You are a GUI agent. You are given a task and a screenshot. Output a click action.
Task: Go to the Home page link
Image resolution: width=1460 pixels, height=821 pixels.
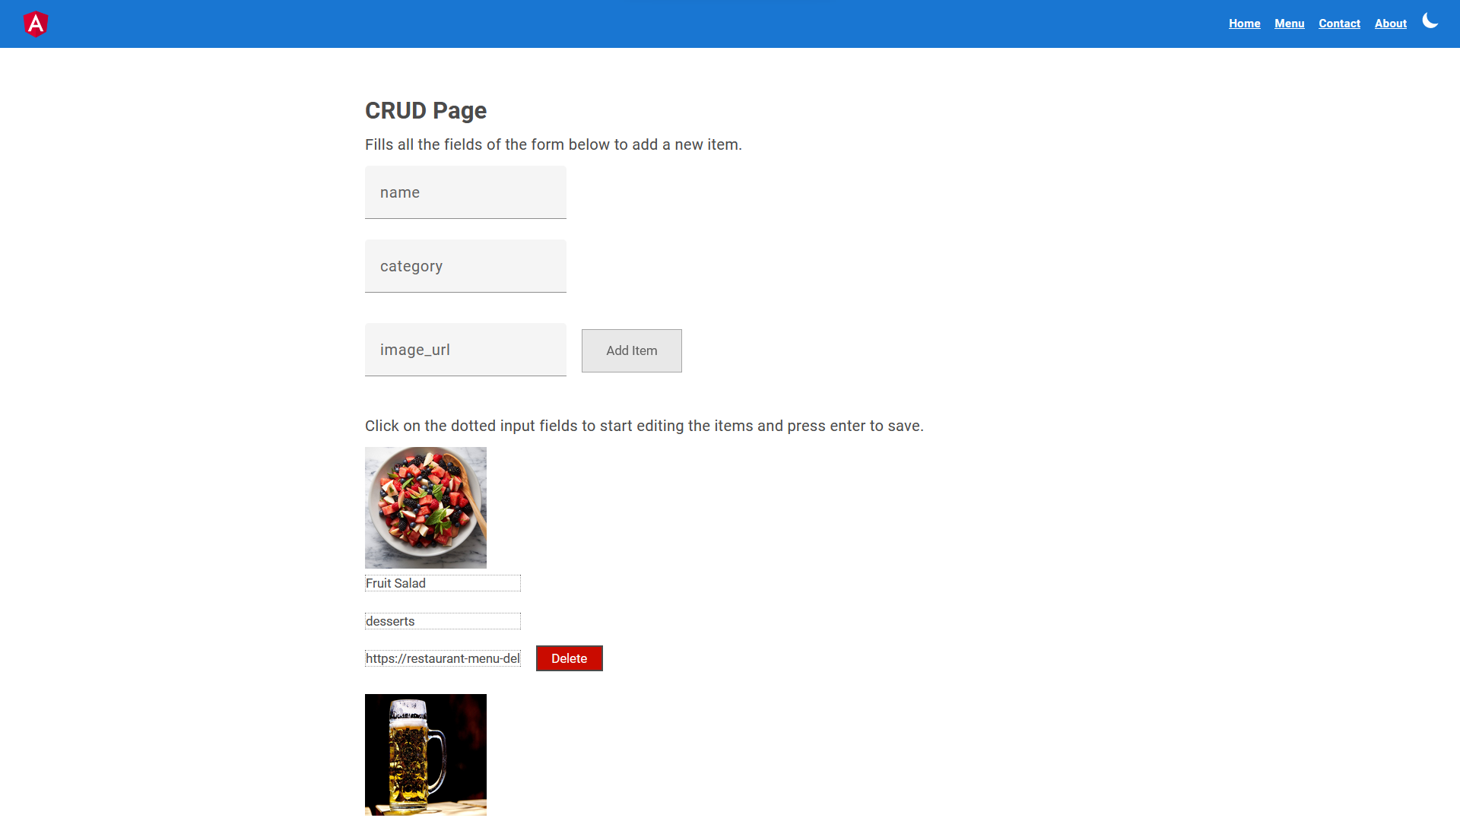(1244, 24)
